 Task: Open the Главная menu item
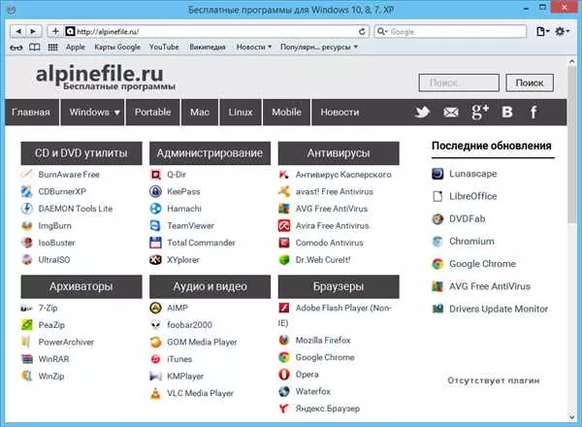(x=31, y=113)
